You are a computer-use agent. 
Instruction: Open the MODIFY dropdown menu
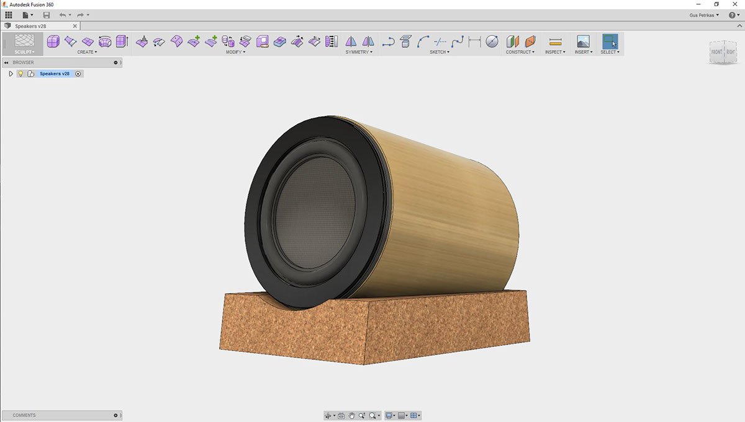click(x=236, y=52)
